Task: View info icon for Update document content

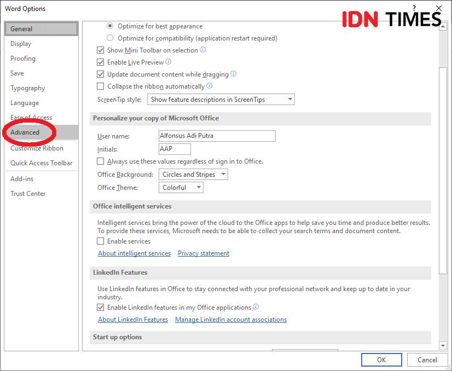Action: 234,74
